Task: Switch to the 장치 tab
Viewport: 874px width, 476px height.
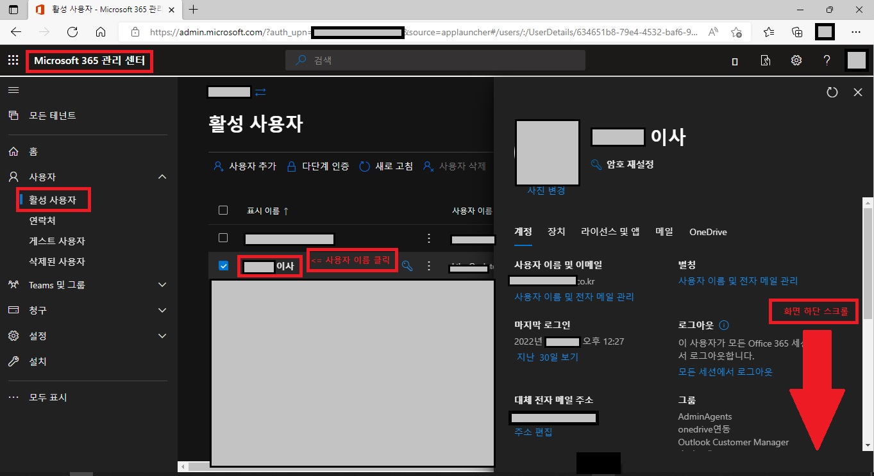Action: tap(556, 232)
